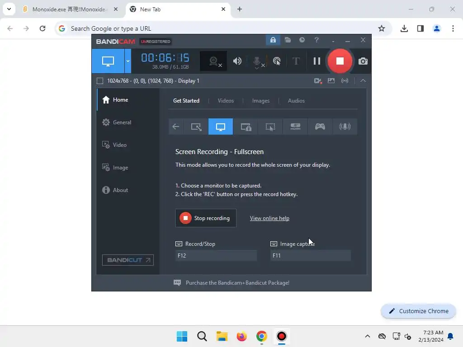463x347 pixels.
Task: Open the Bandicam help question mark icon
Action: 317,40
